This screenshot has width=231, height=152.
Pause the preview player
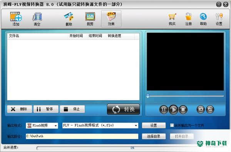pyautogui.click(x=164, y=109)
